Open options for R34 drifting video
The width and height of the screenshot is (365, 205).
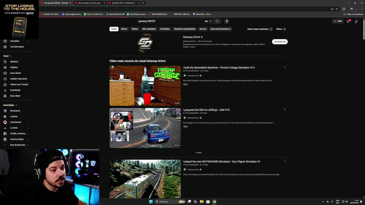[285, 109]
